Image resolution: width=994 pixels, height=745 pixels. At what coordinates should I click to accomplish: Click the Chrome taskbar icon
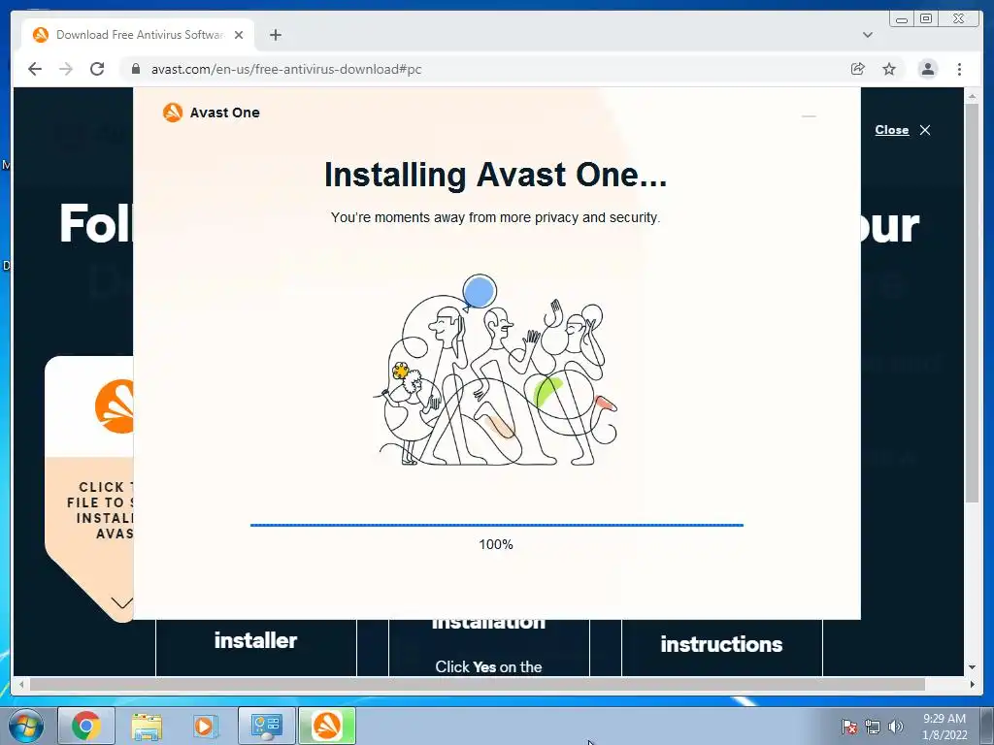[86, 726]
